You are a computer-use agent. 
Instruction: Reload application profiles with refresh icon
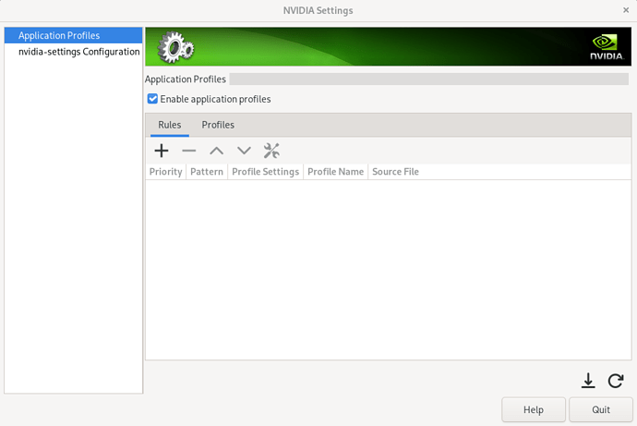tap(616, 381)
